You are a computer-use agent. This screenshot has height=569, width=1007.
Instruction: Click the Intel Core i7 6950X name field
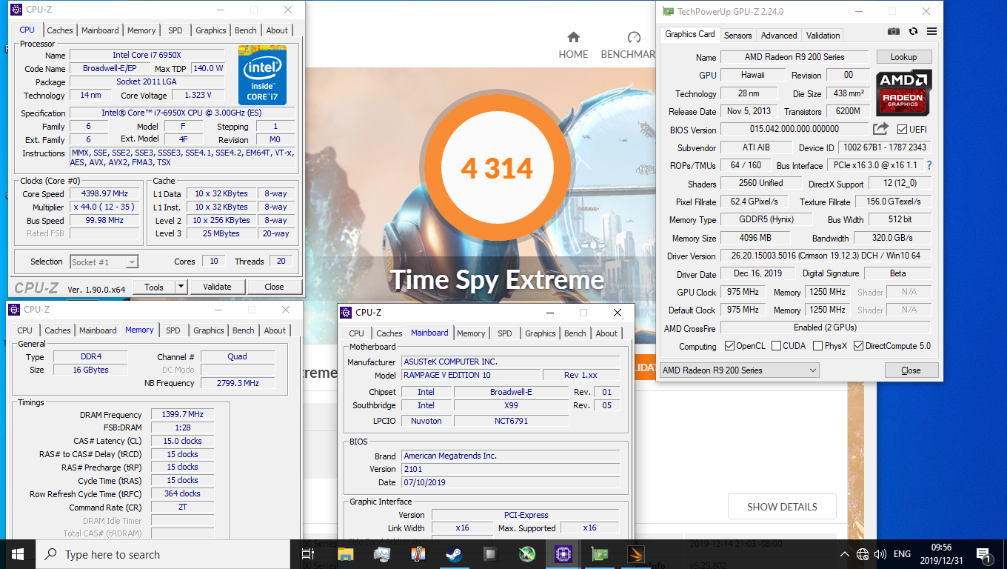click(147, 56)
